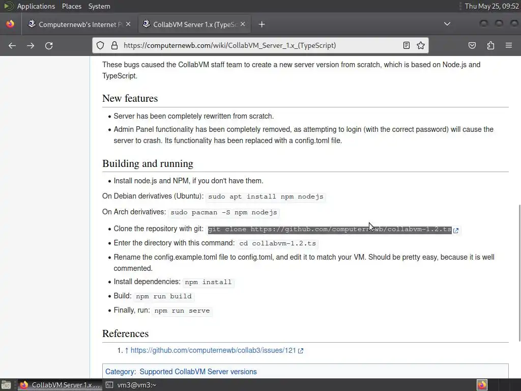Viewport: 521px width, 391px height.
Task: Click show desktop icon in bottom panel
Action: pos(6,385)
